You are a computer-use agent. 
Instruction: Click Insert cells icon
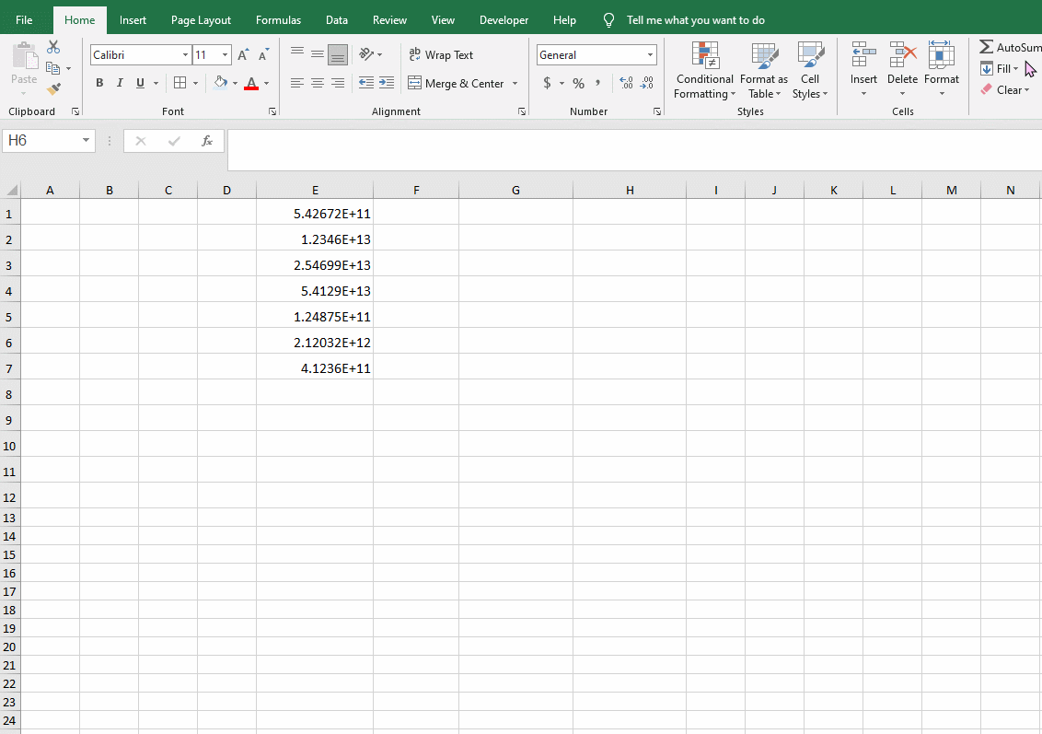coord(863,55)
